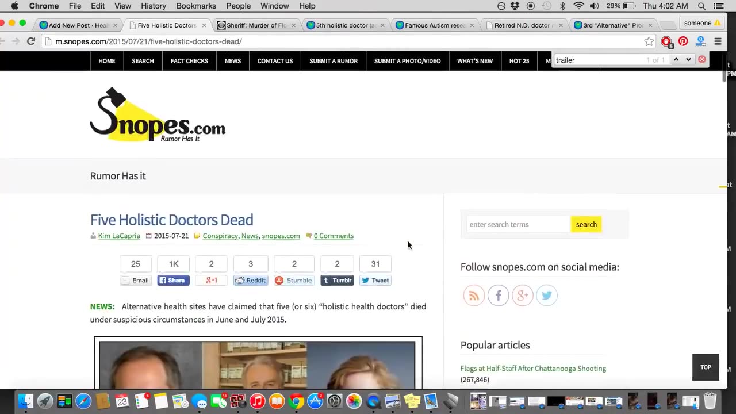Open the 0 Comments link
This screenshot has width=736, height=414.
(333, 236)
